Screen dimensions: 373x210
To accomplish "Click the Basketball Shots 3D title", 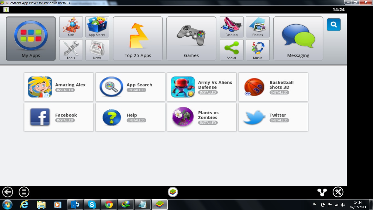I will (x=282, y=85).
